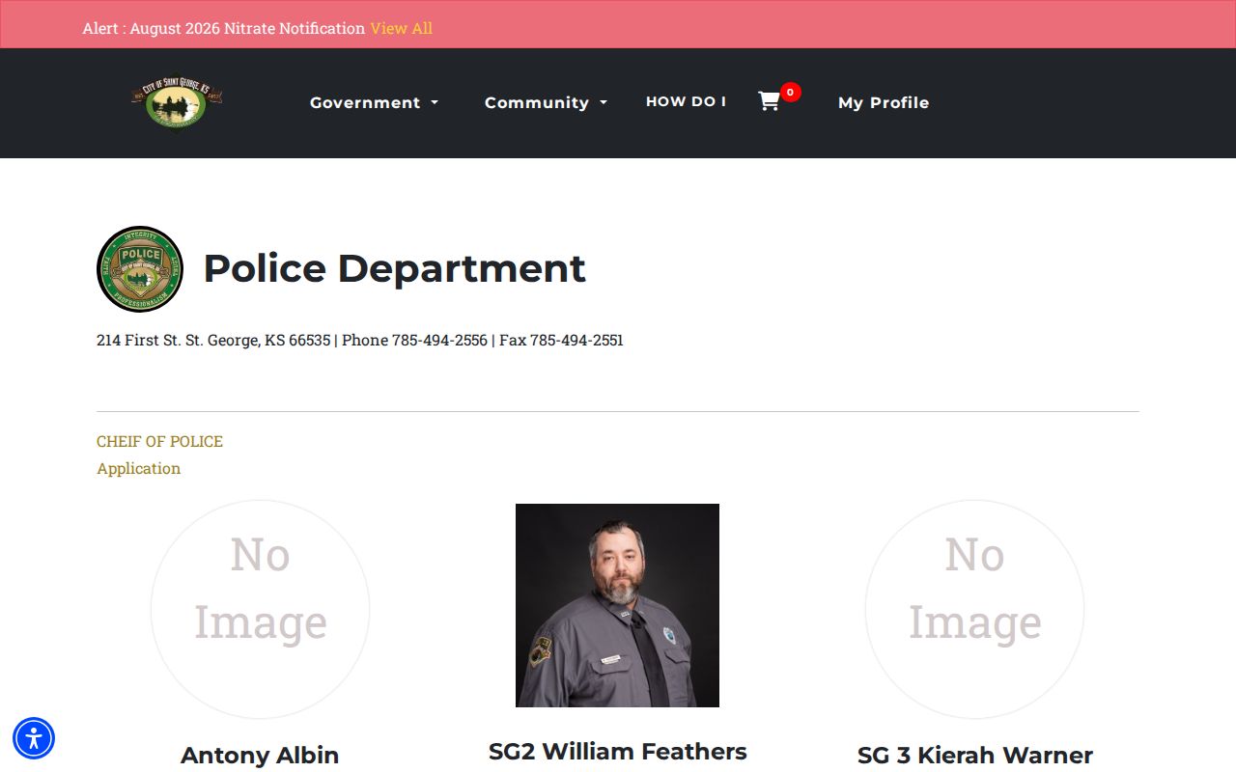Open the HOW DO I menu
The image size is (1236, 772).
tap(686, 101)
